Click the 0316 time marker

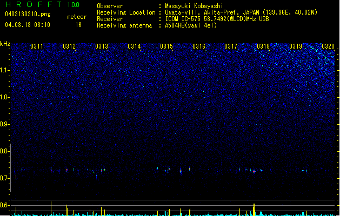coord(199,46)
